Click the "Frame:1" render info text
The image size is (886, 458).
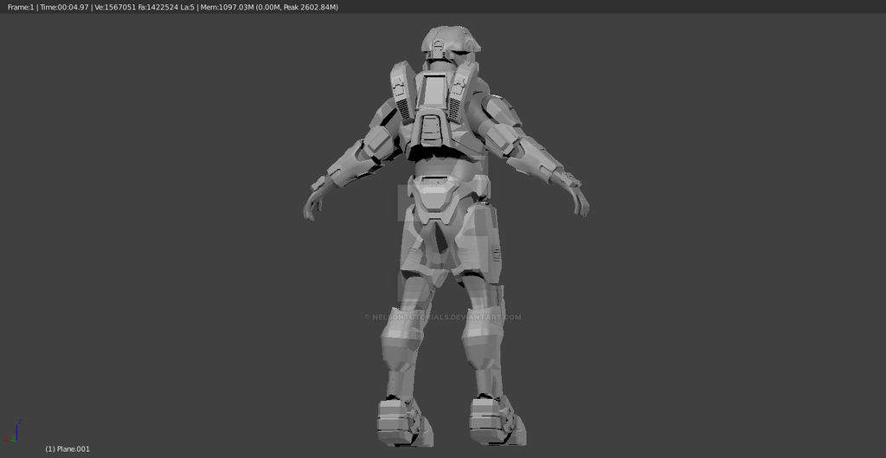(x=21, y=7)
